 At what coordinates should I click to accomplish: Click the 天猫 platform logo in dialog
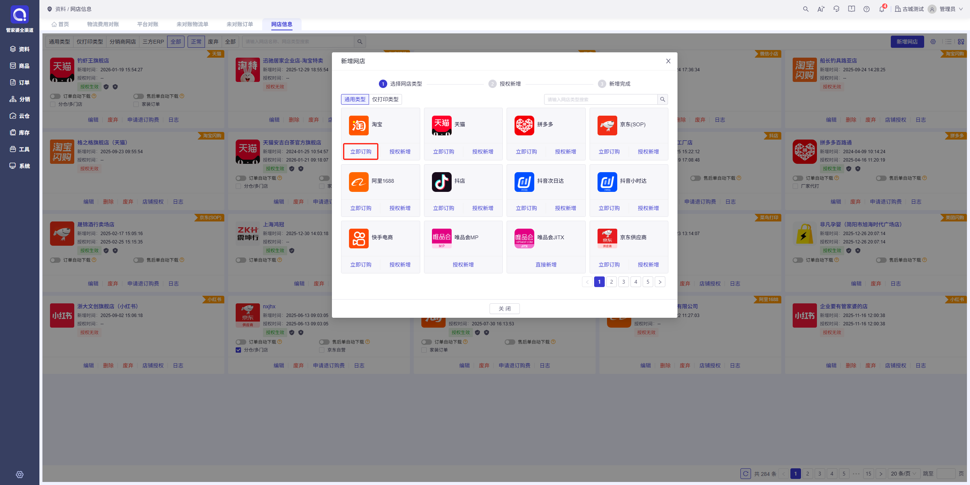pos(441,125)
